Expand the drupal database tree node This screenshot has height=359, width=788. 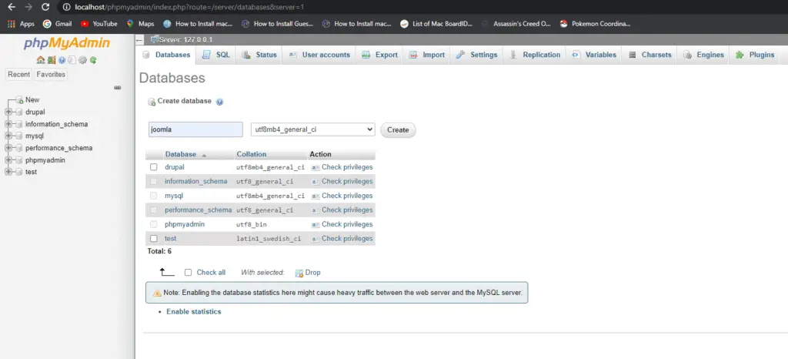coord(8,112)
